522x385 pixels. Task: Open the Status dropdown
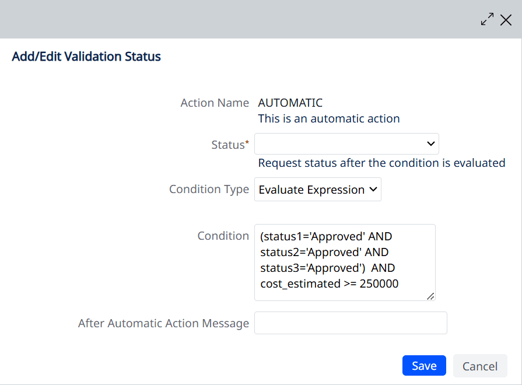click(346, 144)
